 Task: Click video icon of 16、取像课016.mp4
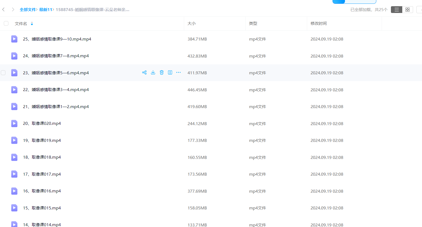click(x=14, y=191)
